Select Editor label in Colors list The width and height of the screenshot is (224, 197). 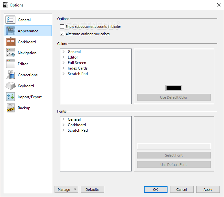(x=73, y=57)
